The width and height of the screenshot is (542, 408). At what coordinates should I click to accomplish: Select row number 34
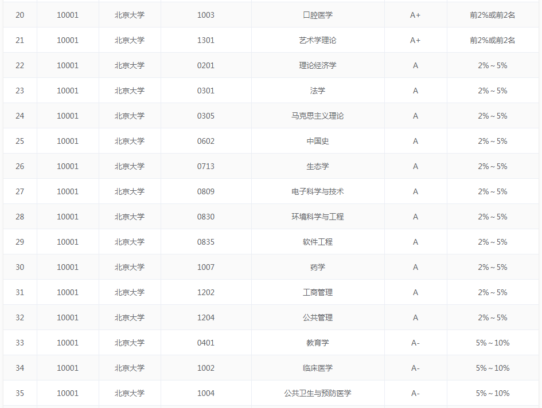point(20,368)
